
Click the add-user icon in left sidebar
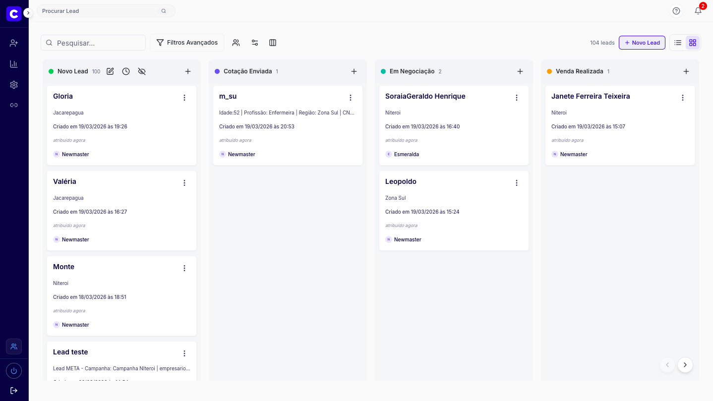pos(14,43)
